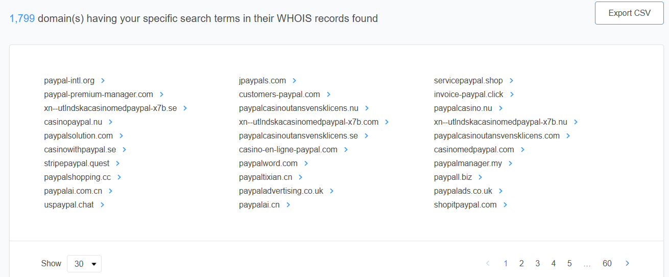This screenshot has width=669, height=277.
Task: Jump to results page 60
Action: [x=607, y=264]
